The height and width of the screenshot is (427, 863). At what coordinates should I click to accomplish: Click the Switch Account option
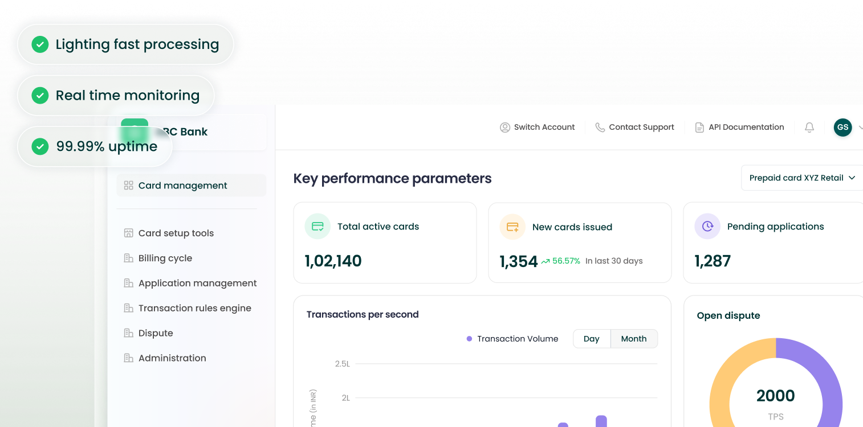[x=537, y=127]
